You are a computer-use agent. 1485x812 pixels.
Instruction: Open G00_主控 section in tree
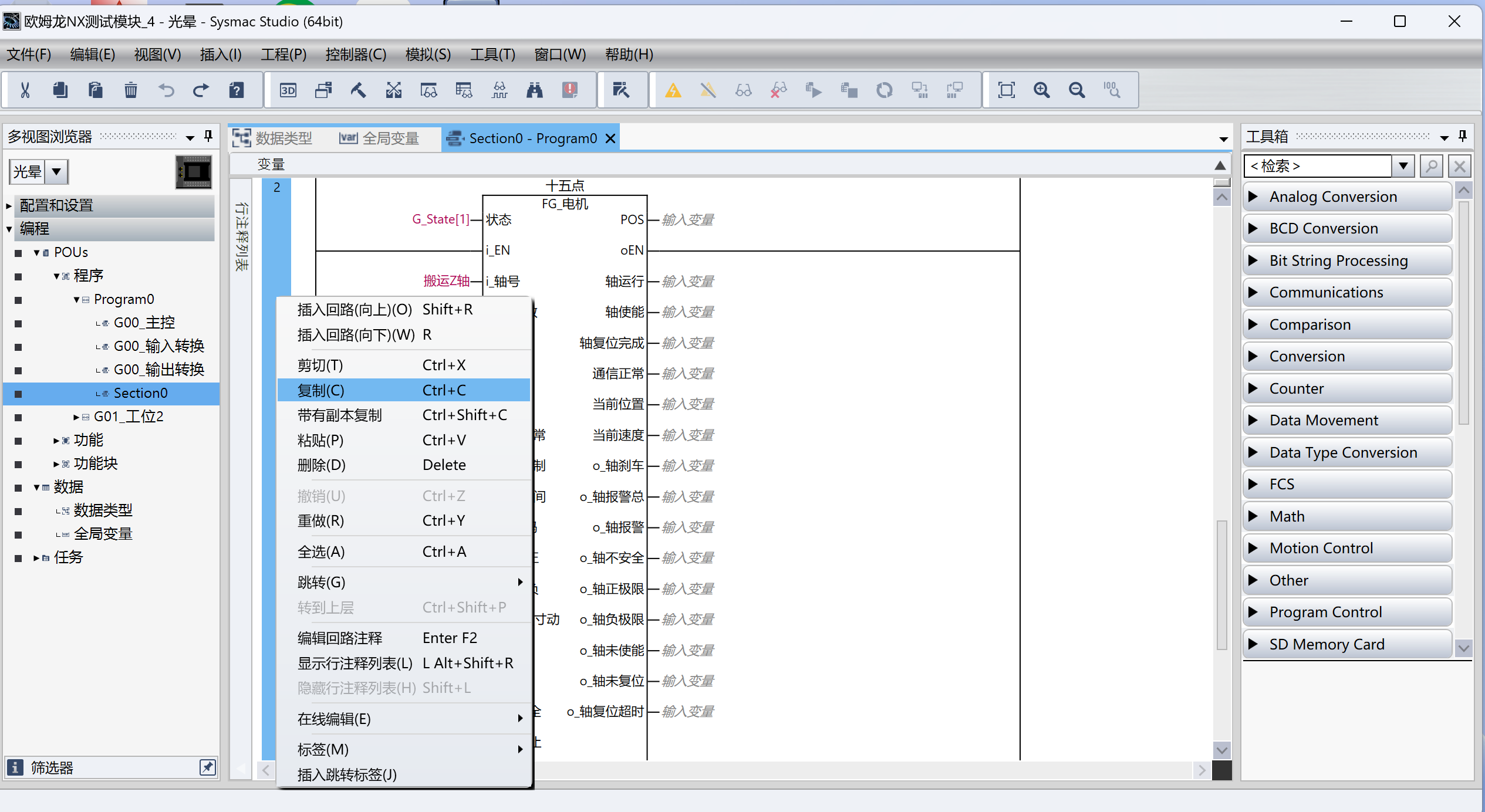pyautogui.click(x=144, y=323)
